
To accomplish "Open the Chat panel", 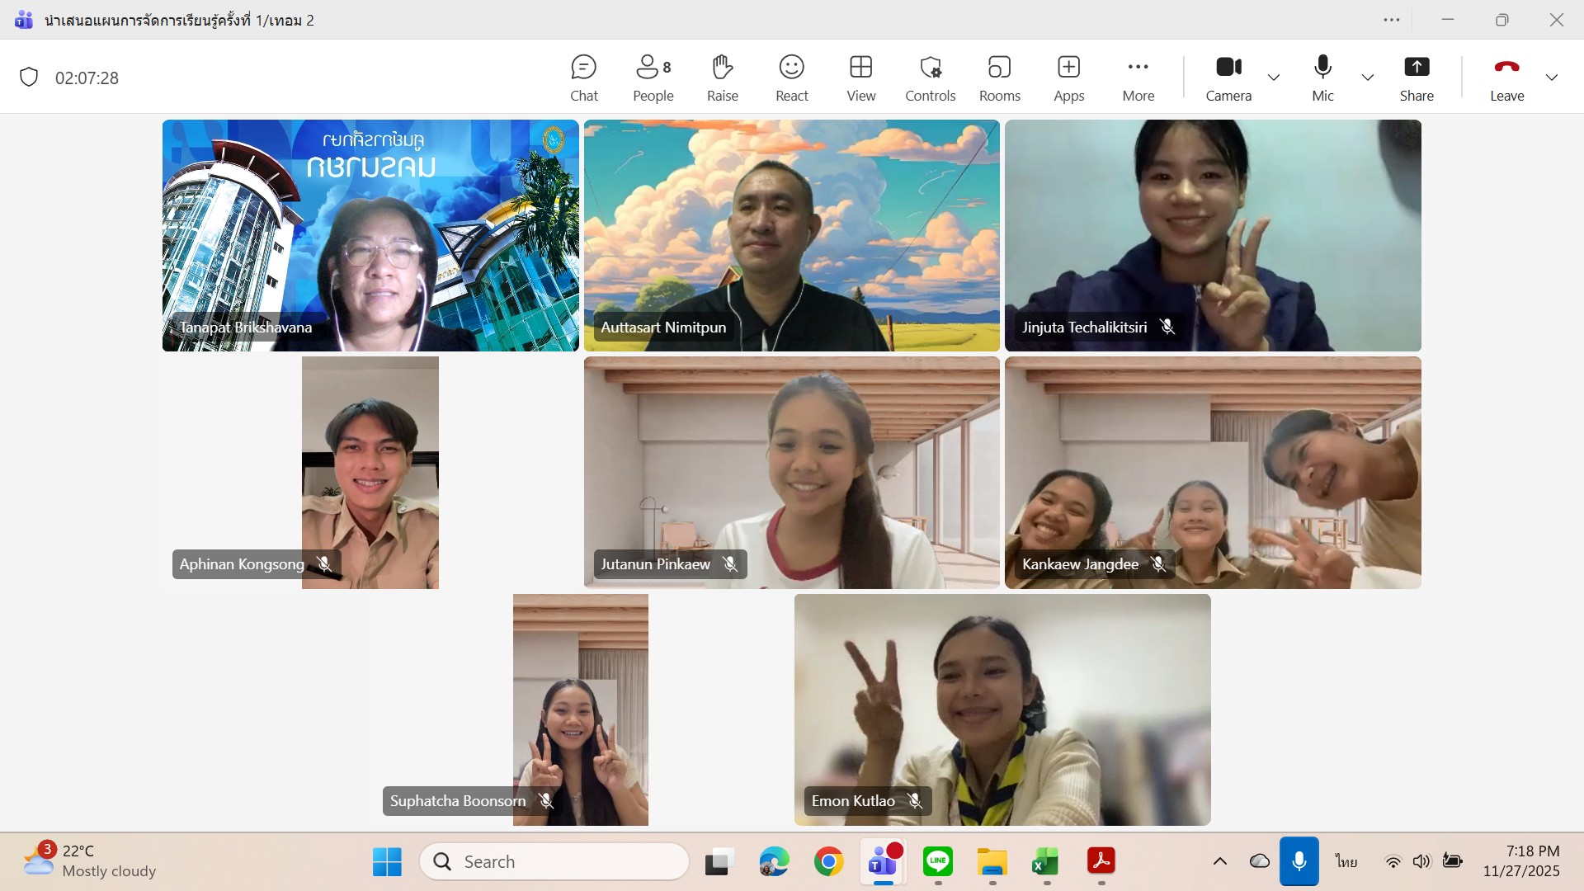I will (583, 78).
